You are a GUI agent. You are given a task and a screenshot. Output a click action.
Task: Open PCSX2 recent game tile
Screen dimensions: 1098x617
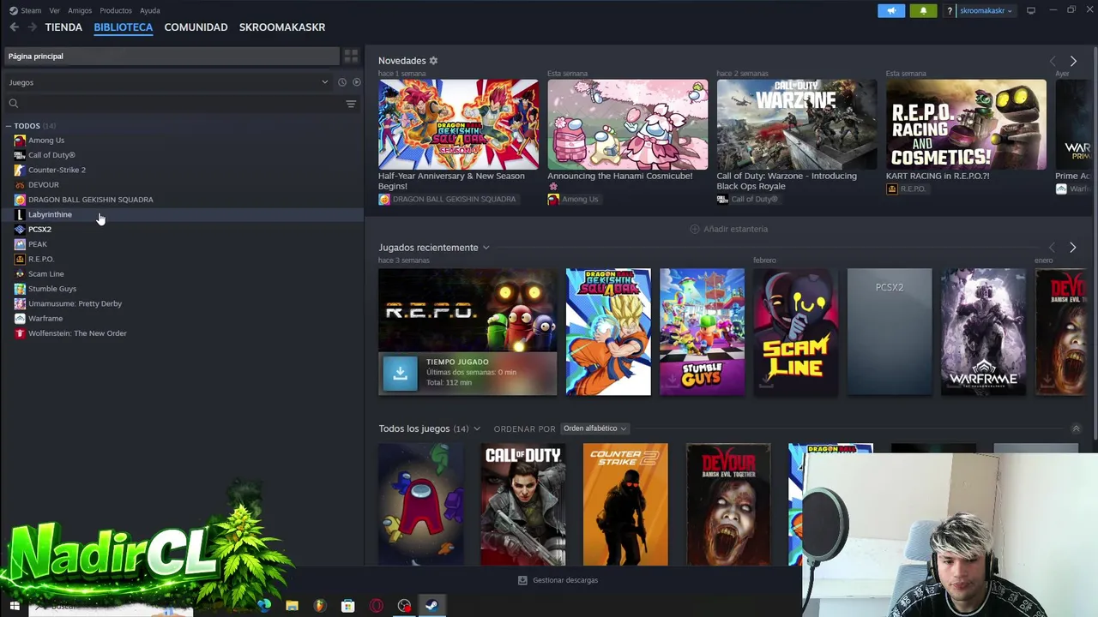(x=890, y=332)
